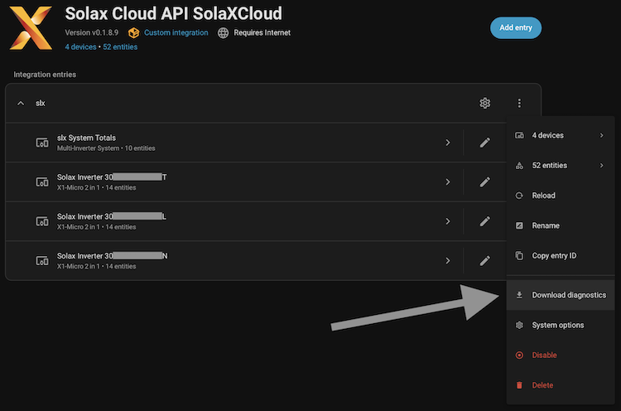The height and width of the screenshot is (411, 621).
Task: Click the Rename pencil-square icon
Action: (519, 225)
